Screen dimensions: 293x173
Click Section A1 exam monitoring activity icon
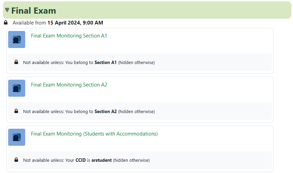(17, 40)
